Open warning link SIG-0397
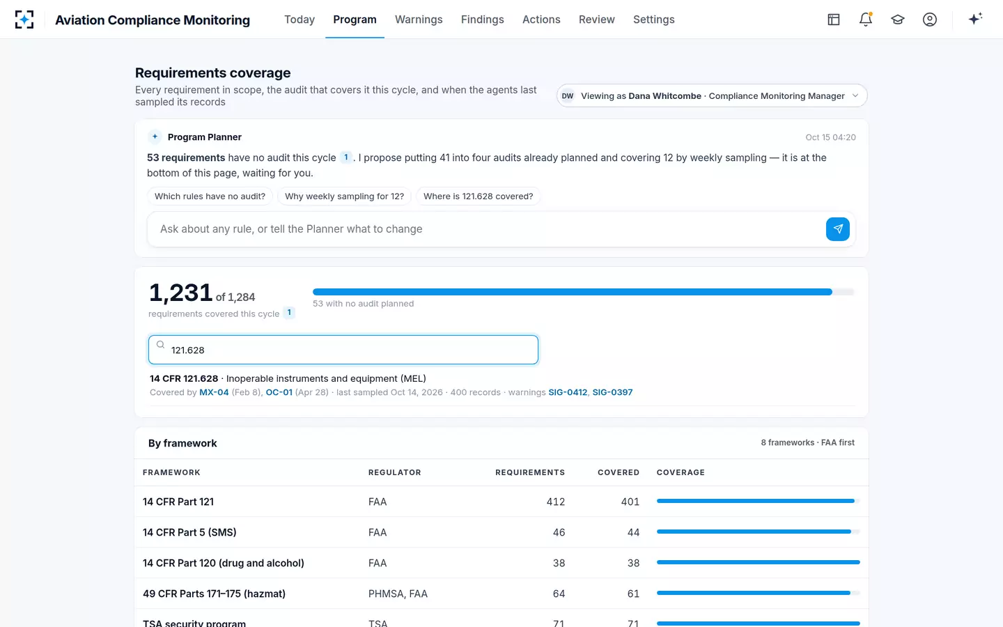The height and width of the screenshot is (627, 1003). point(612,392)
